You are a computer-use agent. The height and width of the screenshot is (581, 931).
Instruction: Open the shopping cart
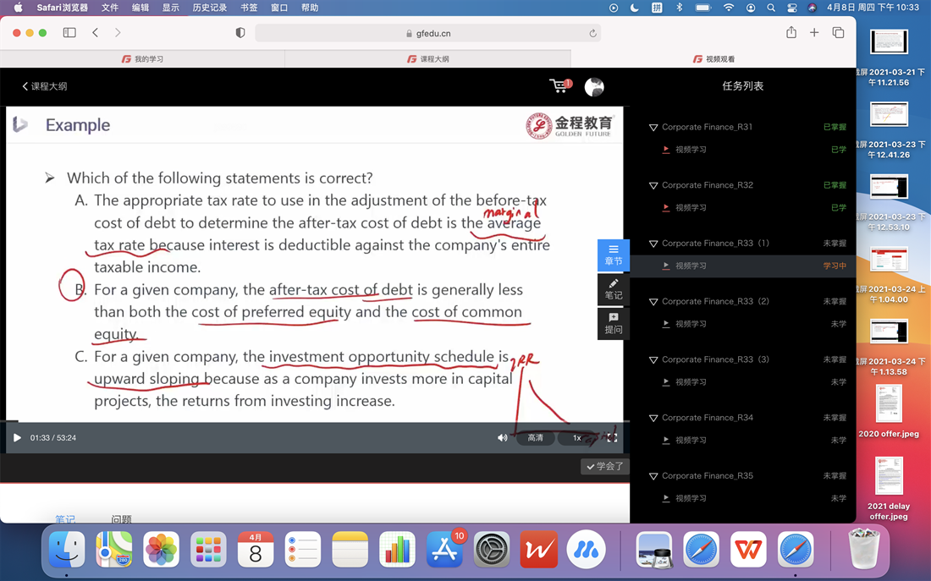(559, 86)
